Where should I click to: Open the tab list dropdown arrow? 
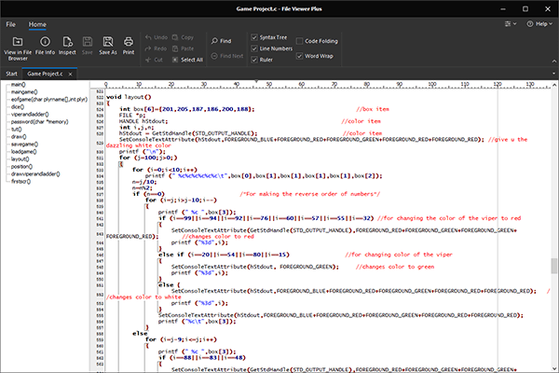pyautogui.click(x=553, y=74)
